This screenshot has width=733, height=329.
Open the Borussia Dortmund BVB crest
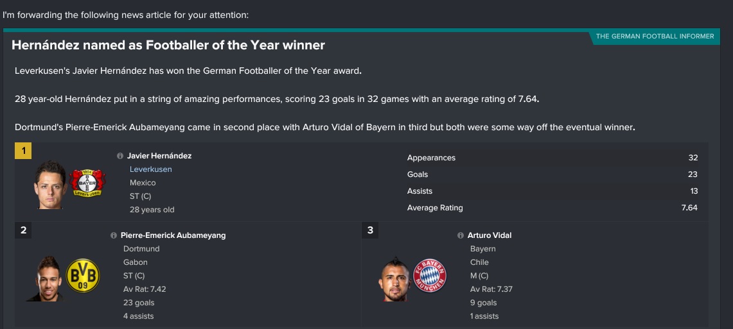(83, 275)
